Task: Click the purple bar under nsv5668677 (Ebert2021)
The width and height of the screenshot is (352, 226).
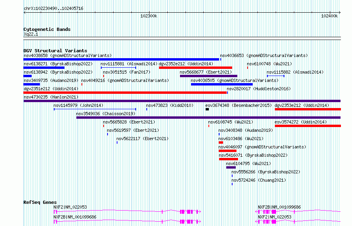Action: 208,76
